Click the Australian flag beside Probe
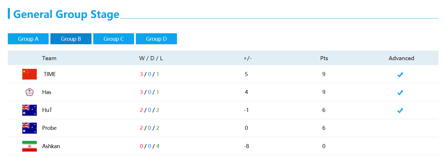This screenshot has width=444, height=164. coord(30,128)
